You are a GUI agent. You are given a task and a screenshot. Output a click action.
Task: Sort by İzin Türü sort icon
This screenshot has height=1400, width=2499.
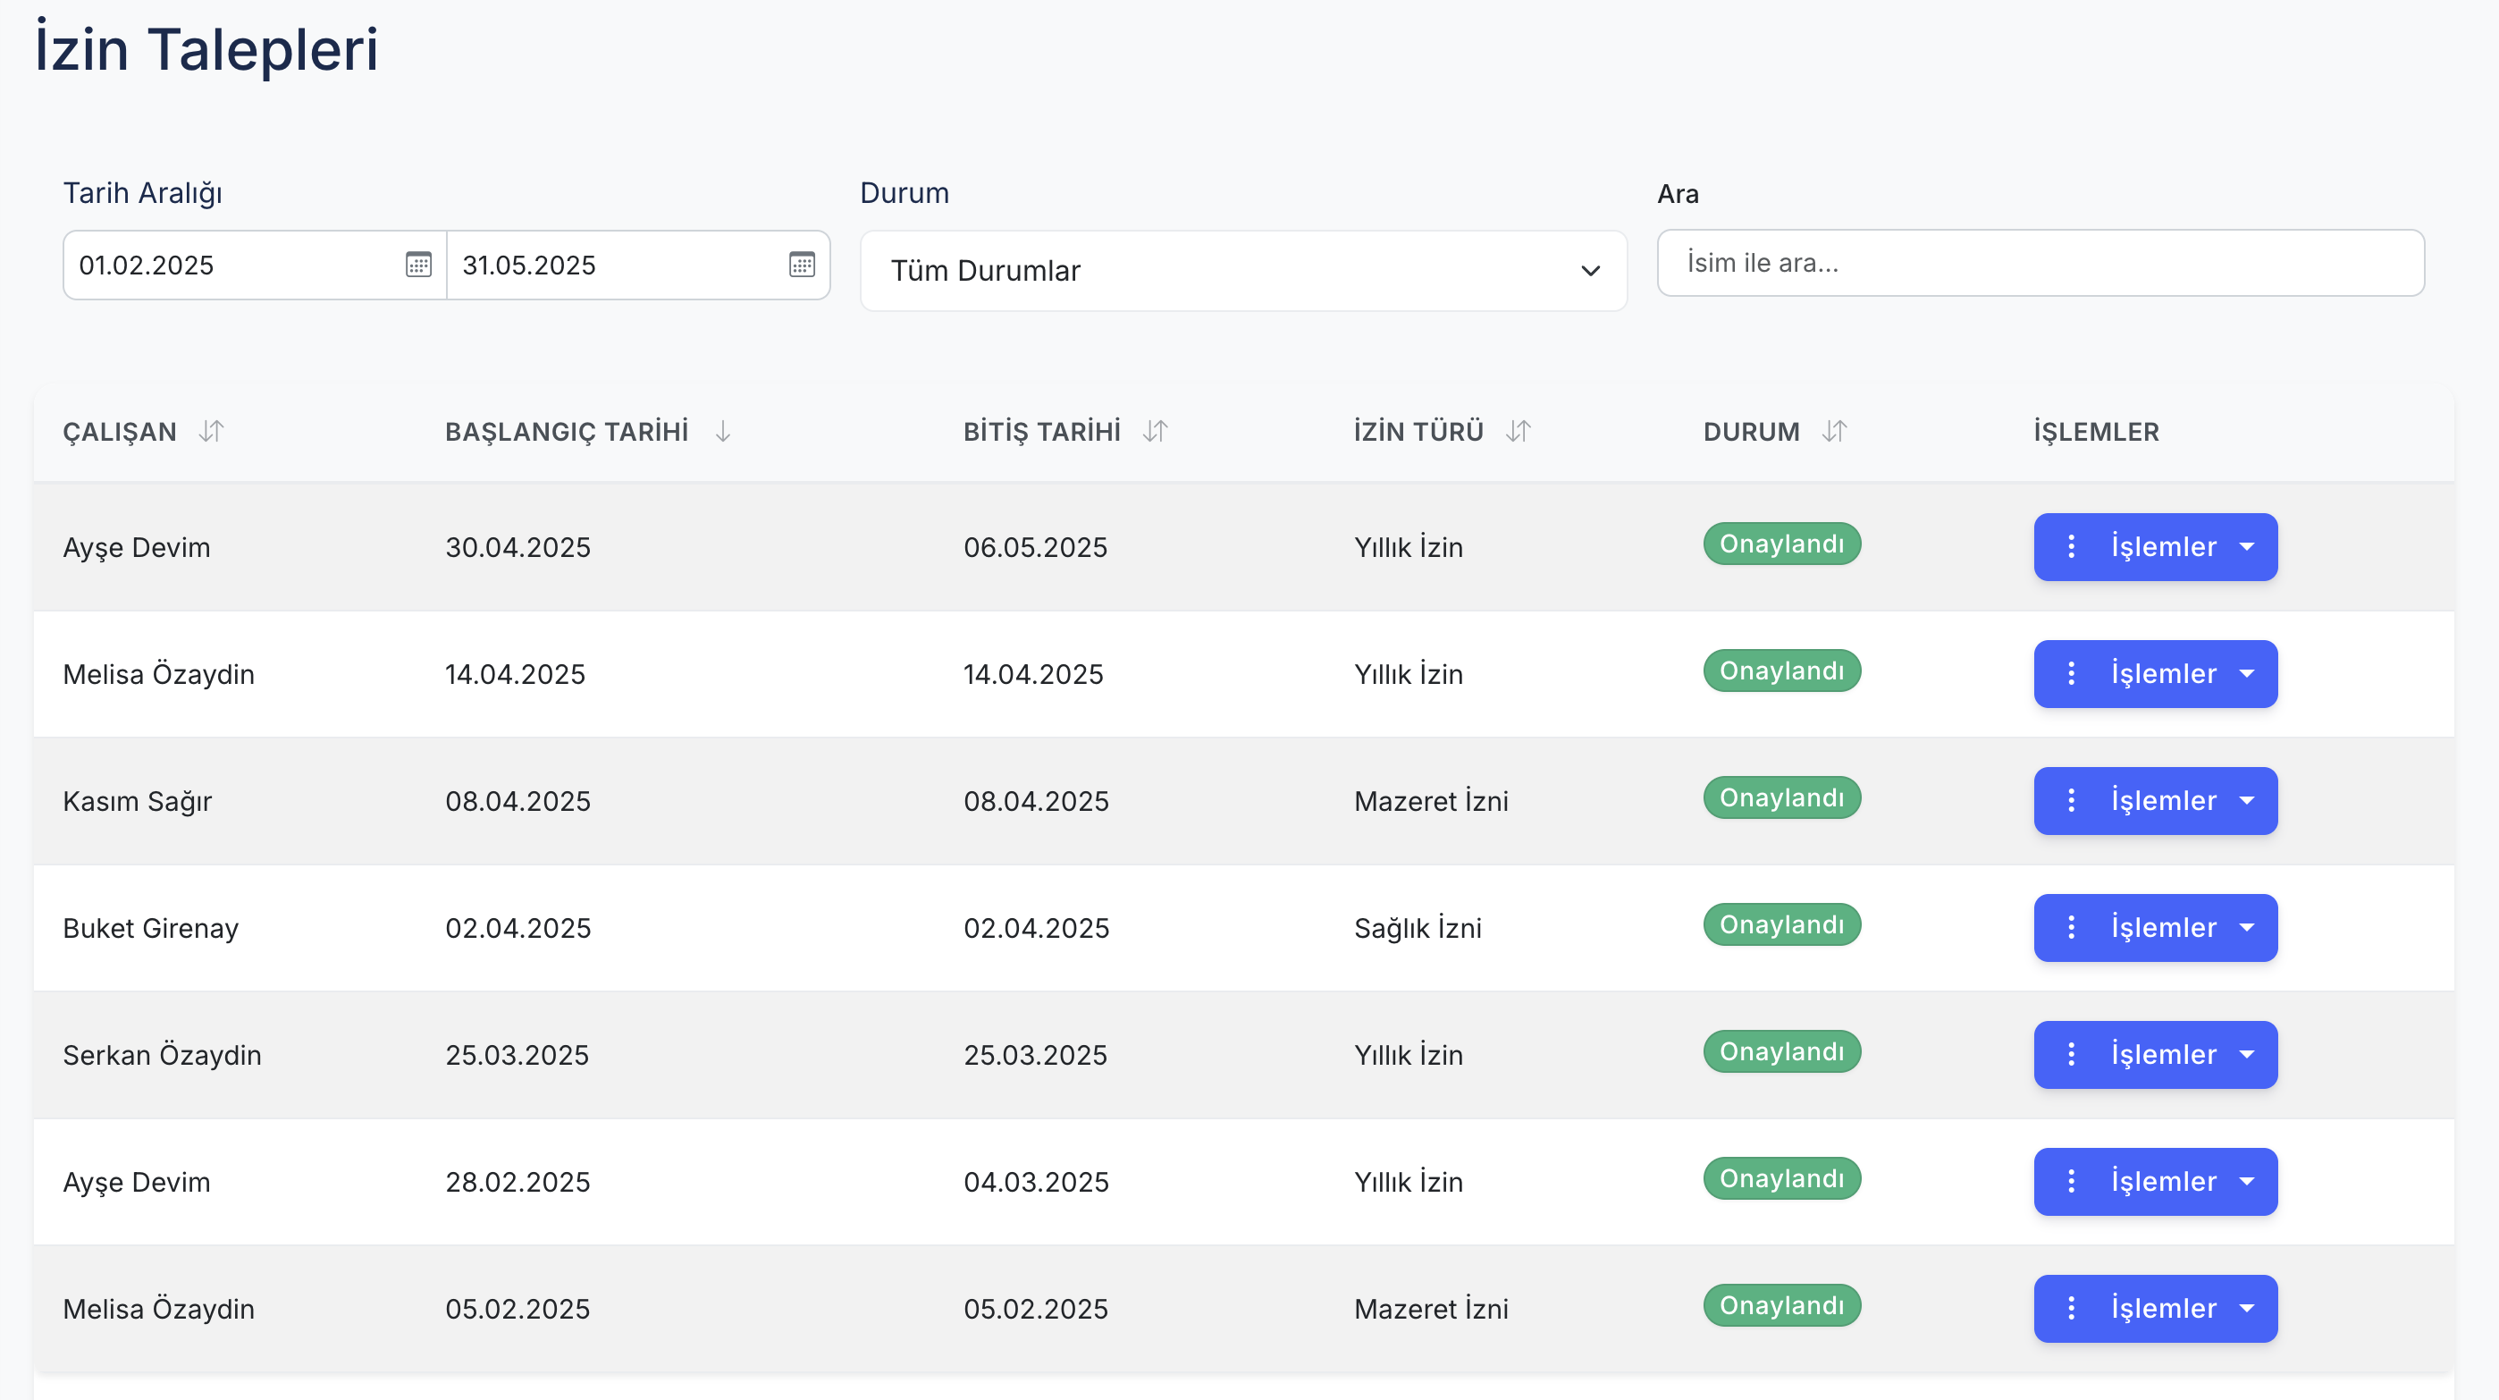(x=1519, y=431)
